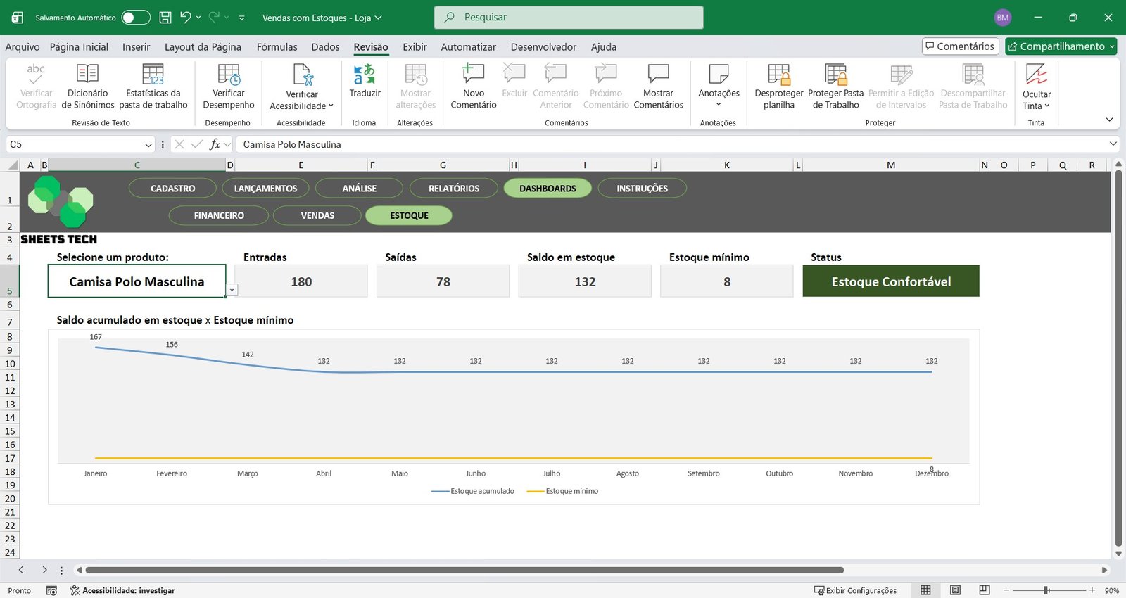This screenshot has height=598, width=1126.
Task: Click Proteger Pasta de Trabalho icon
Action: 835,75
